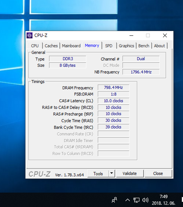Click the 1796.4 MHz NB Frequency value
Viewport: 183px width, 207px height.
pos(141,72)
